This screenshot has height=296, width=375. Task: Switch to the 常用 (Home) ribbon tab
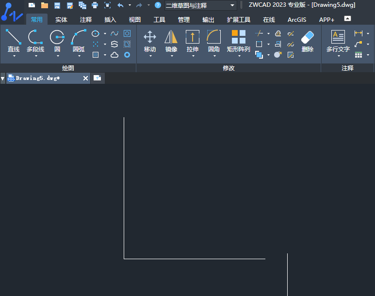click(x=36, y=19)
